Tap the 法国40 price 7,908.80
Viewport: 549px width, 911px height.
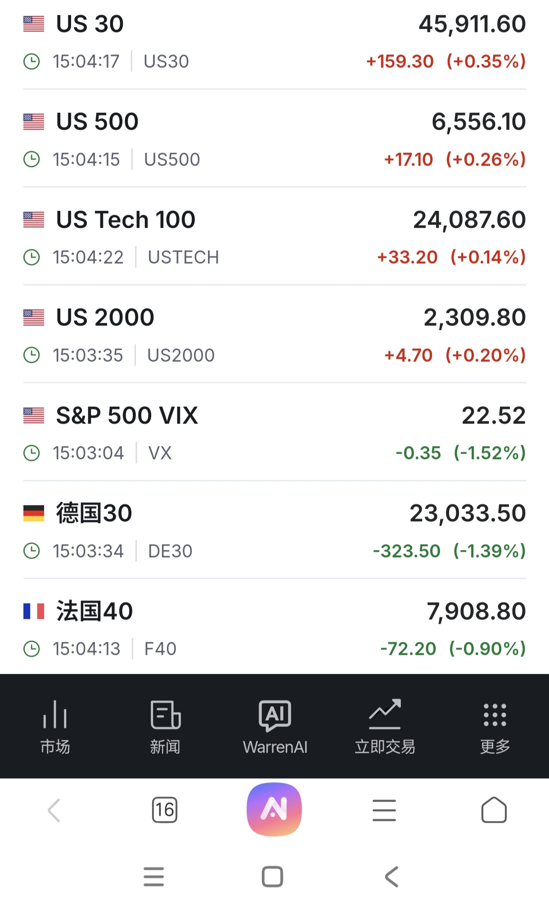(x=476, y=611)
